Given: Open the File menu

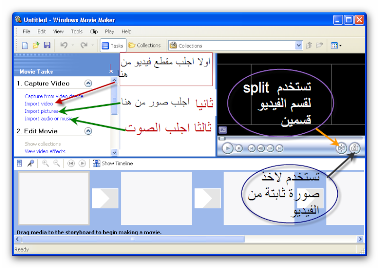Looking at the screenshot, I should pyautogui.click(x=27, y=31).
